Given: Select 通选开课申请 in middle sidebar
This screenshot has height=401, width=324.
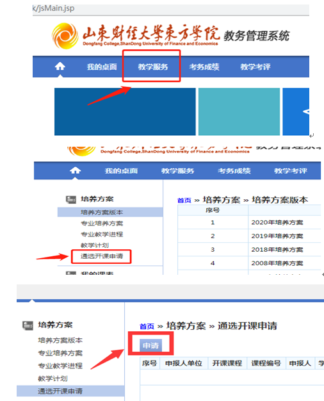Looking at the screenshot, I should coord(102,256).
